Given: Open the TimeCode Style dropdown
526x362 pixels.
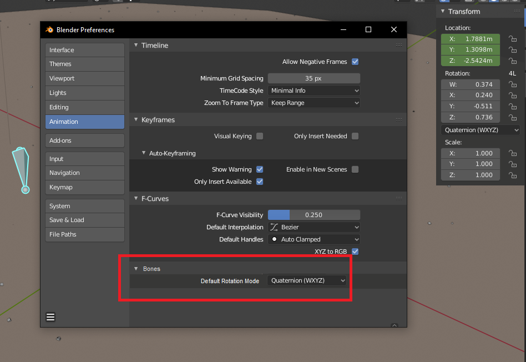Looking at the screenshot, I should tap(314, 90).
